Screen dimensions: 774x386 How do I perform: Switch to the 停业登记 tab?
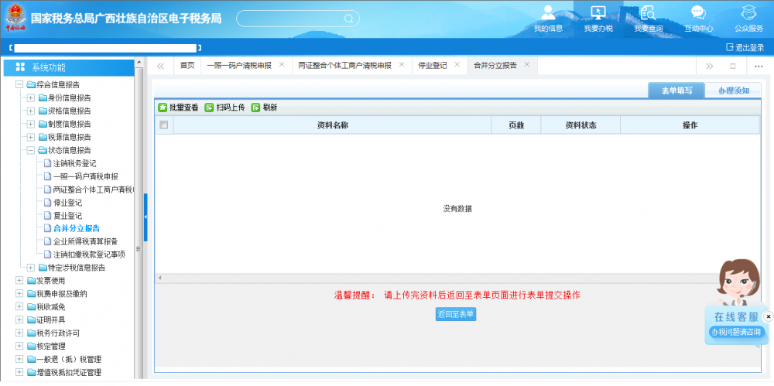click(x=432, y=66)
